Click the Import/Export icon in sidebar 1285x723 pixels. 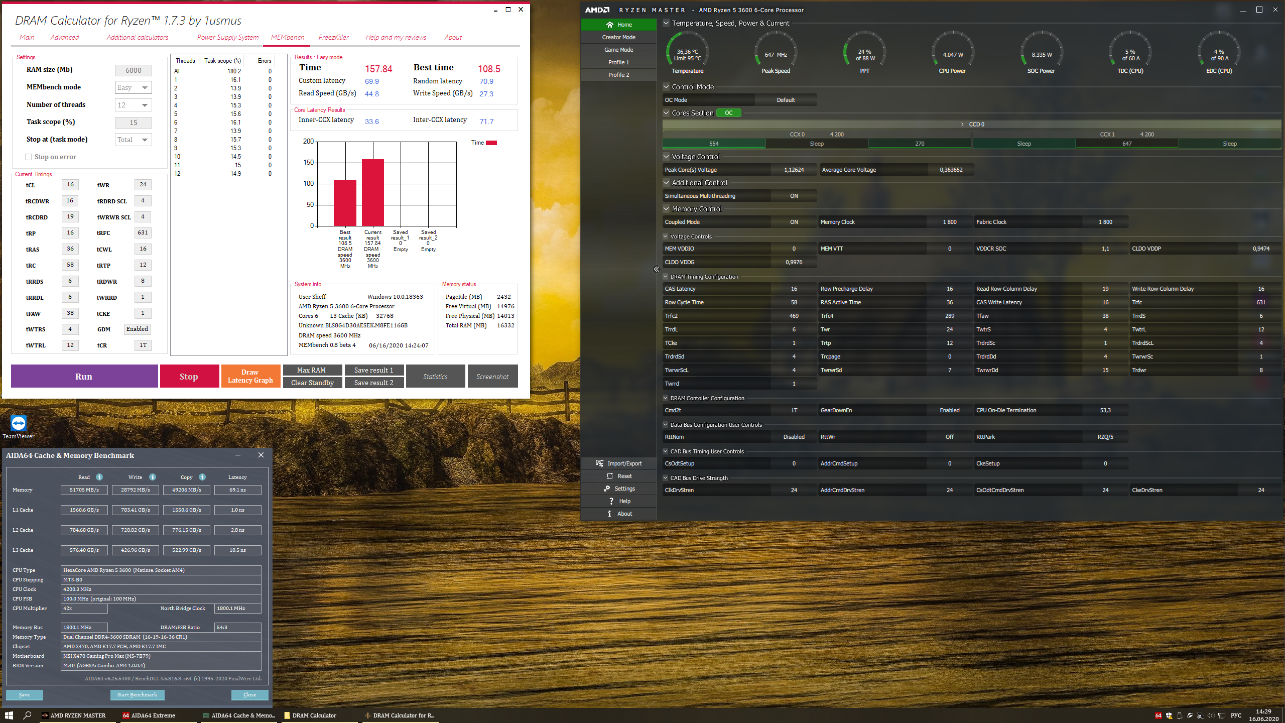599,463
